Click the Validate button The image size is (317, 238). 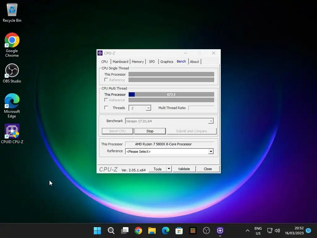point(184,169)
